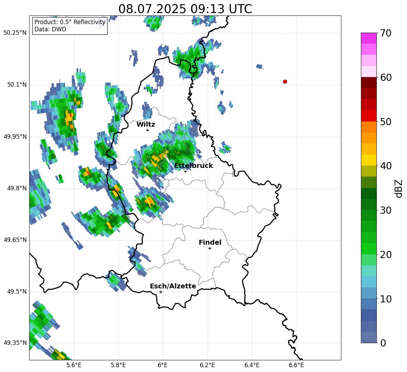407x372 pixels.
Task: Click the Findel station label
Action: tap(210, 242)
